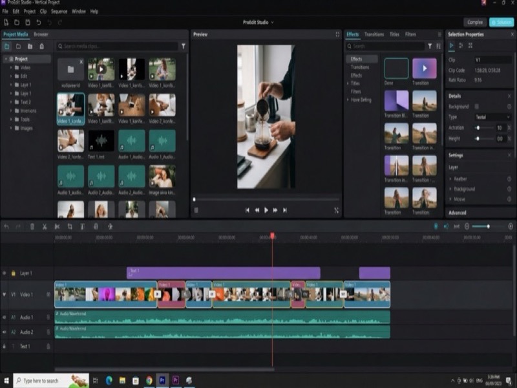This screenshot has height=388, width=517.
Task: Open the Sequence menu
Action: pyautogui.click(x=59, y=12)
